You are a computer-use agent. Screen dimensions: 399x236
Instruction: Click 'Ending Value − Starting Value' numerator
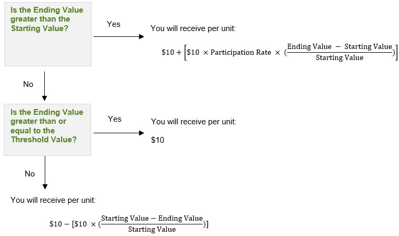tap(340, 46)
